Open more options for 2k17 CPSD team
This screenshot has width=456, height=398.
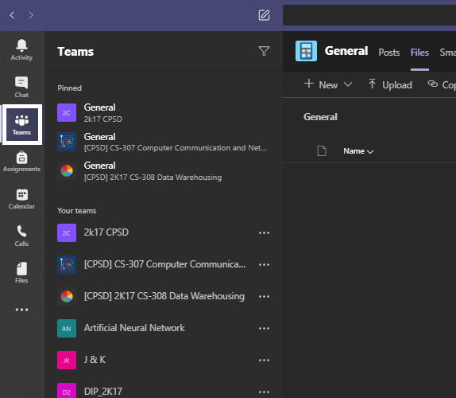pos(264,232)
